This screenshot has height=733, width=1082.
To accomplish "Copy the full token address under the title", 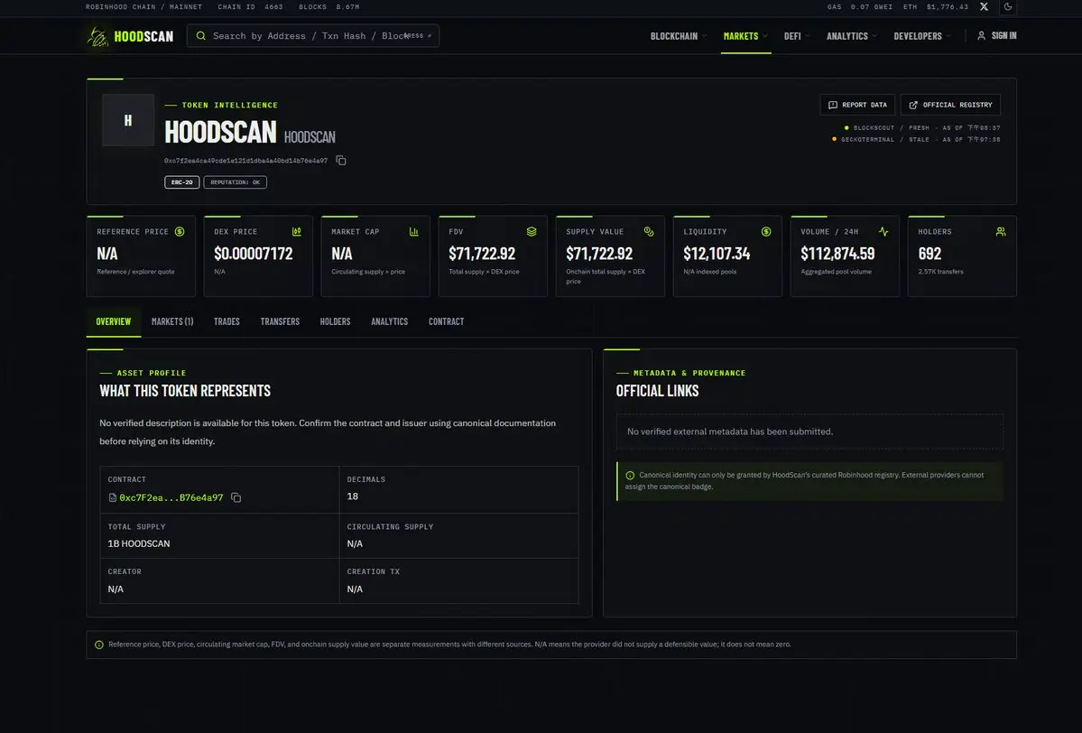I will [341, 160].
